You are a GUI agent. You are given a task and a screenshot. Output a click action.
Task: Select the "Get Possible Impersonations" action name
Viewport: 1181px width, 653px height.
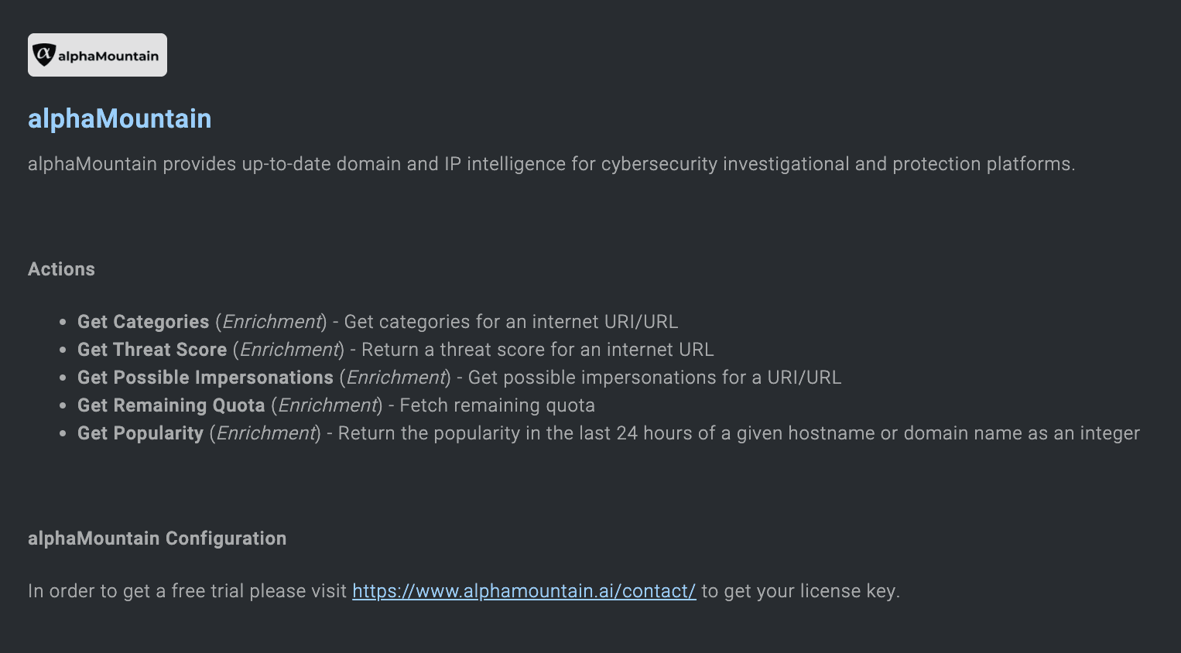click(205, 378)
